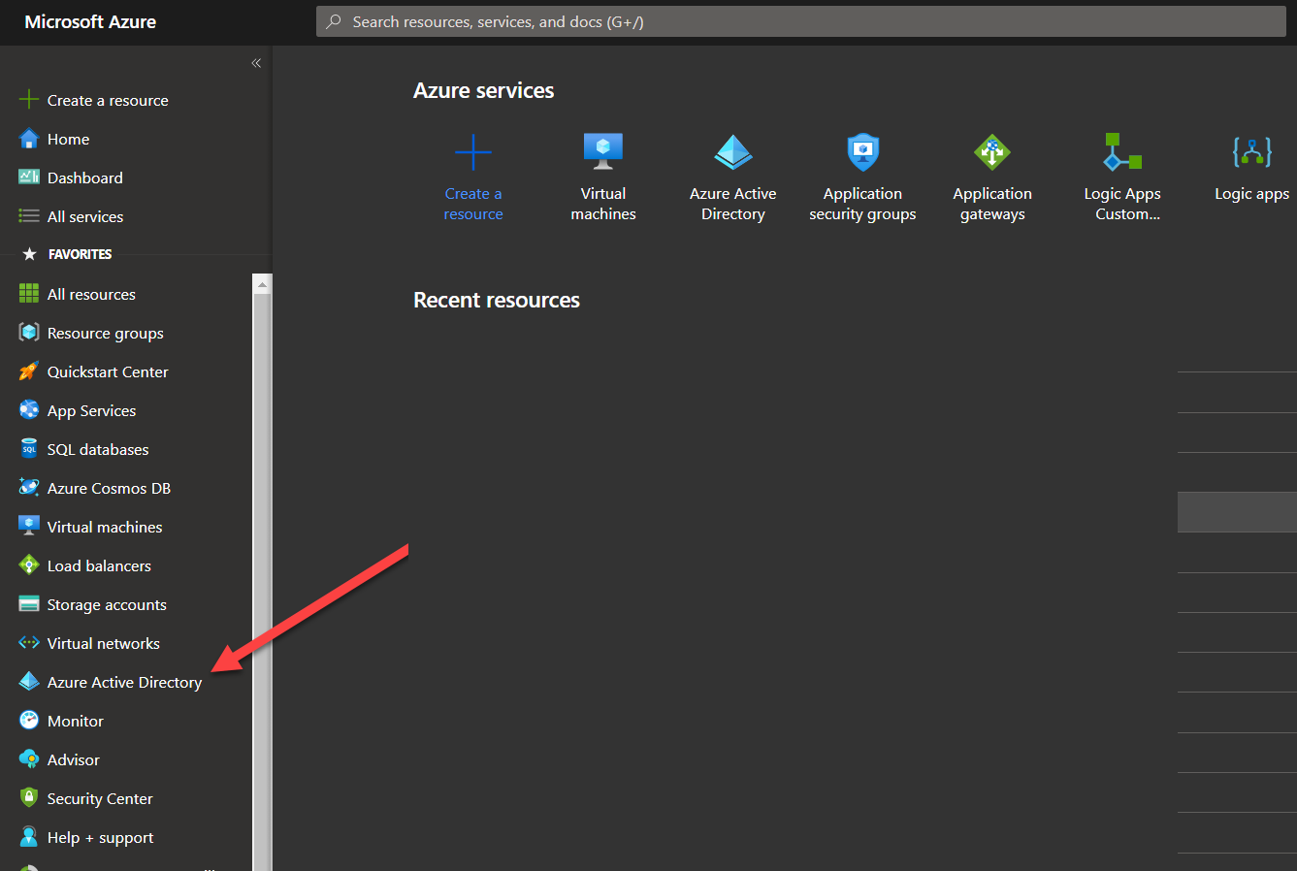This screenshot has height=871, width=1297.
Task: Open Virtual machines tile icon under Azure services
Action: pos(603,151)
